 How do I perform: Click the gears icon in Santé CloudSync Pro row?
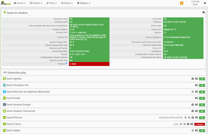pyautogui.click(x=197, y=85)
